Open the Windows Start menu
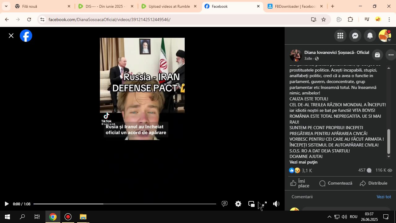396x223 pixels. click(7, 217)
